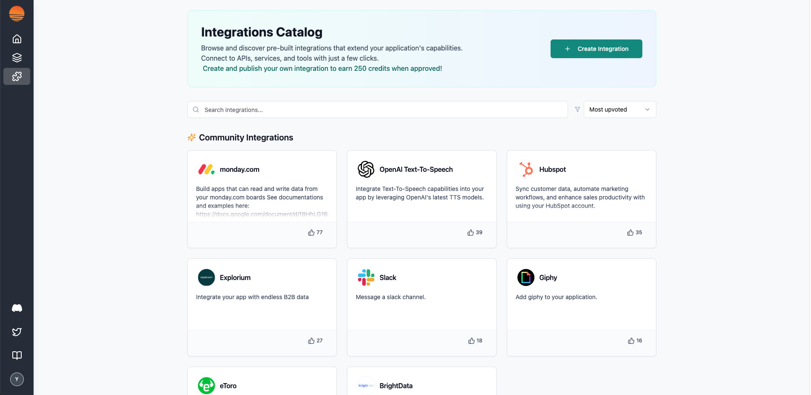Open the documentation book icon
811x395 pixels.
[17, 356]
